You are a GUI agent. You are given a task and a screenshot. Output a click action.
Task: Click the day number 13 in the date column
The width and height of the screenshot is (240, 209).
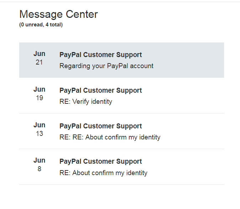(39, 134)
